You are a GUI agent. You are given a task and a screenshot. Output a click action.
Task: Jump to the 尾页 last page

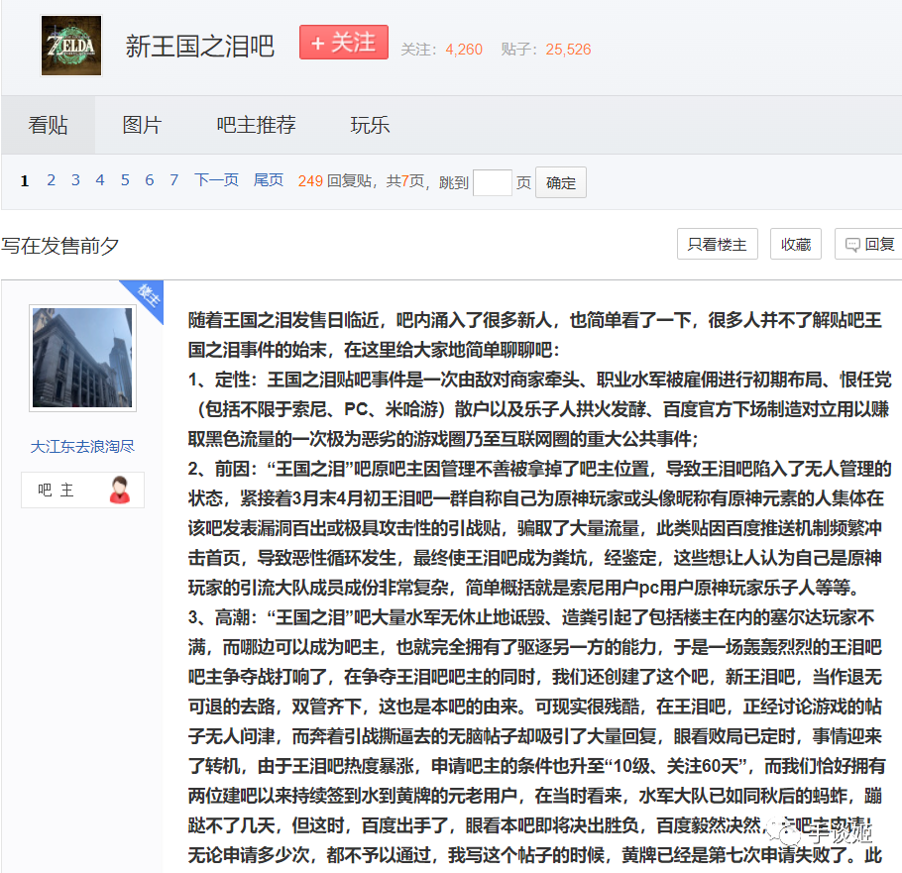(x=269, y=180)
